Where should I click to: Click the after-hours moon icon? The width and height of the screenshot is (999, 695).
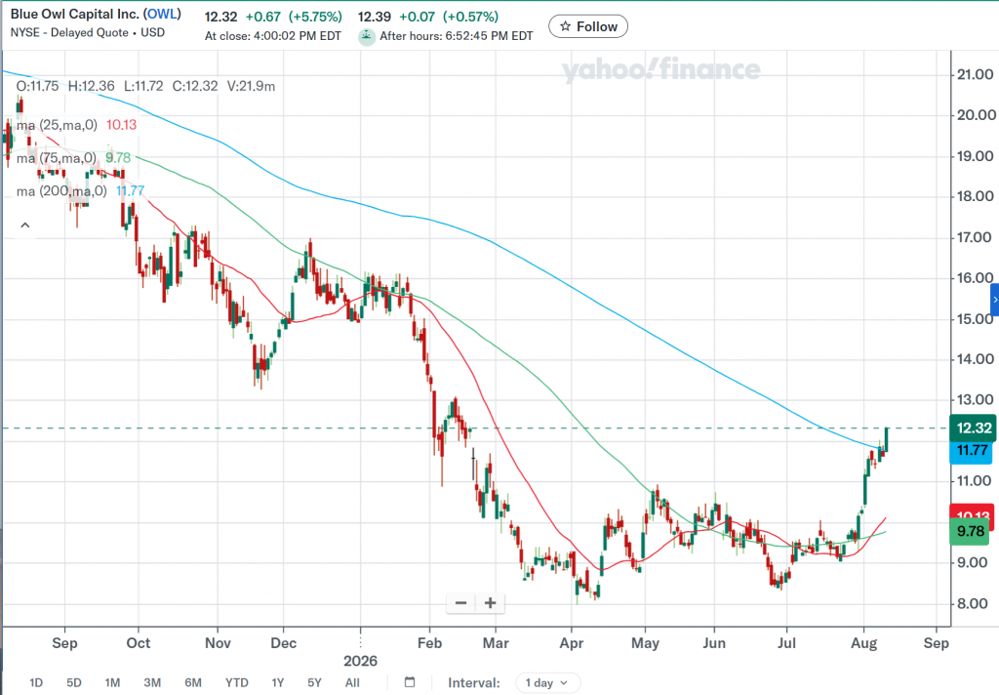367,37
